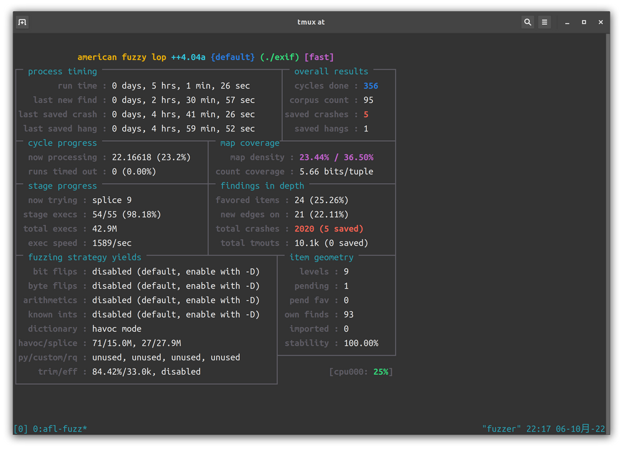
Task: Open the terminal hamburger menu
Action: click(x=545, y=22)
